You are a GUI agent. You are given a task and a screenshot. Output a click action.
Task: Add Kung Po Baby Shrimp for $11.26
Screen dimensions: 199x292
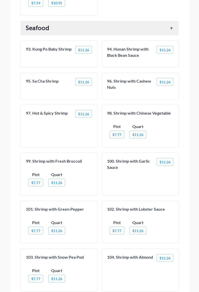tap(83, 50)
